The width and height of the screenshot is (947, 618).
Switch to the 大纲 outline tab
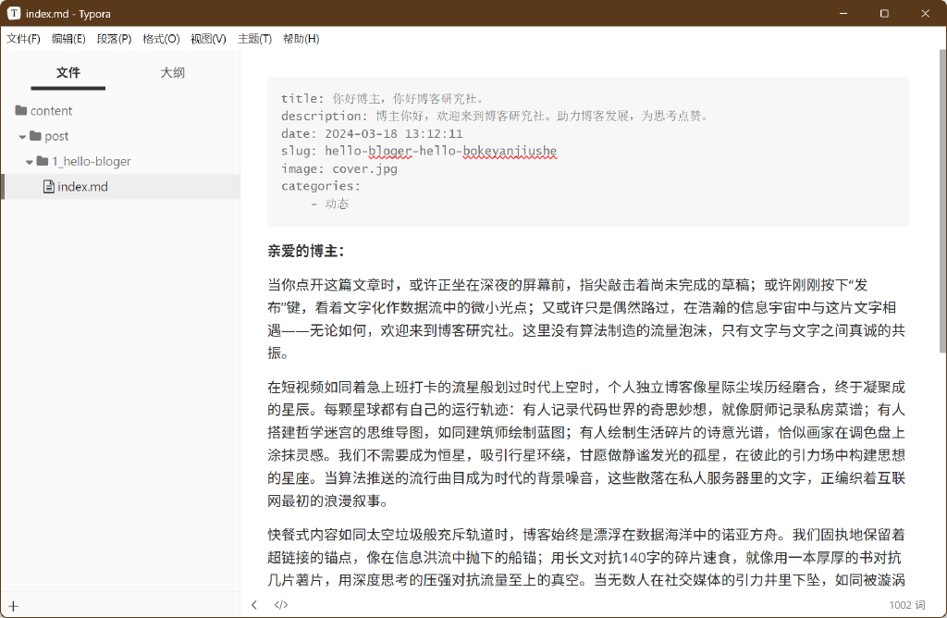(171, 71)
